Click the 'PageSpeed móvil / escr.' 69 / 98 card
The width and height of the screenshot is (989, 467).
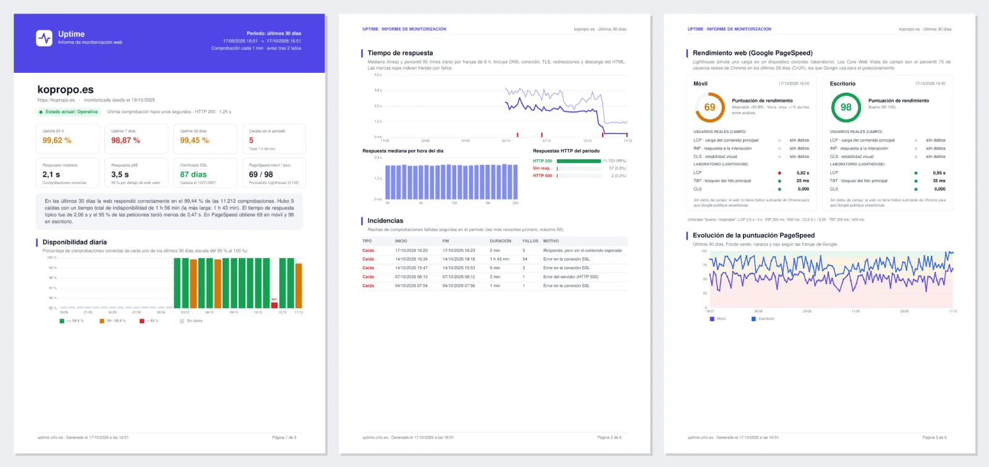coord(274,173)
